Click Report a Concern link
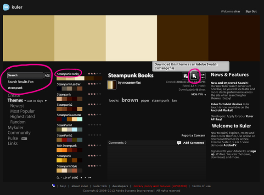The width and height of the screenshot is (264, 195). click(x=193, y=135)
